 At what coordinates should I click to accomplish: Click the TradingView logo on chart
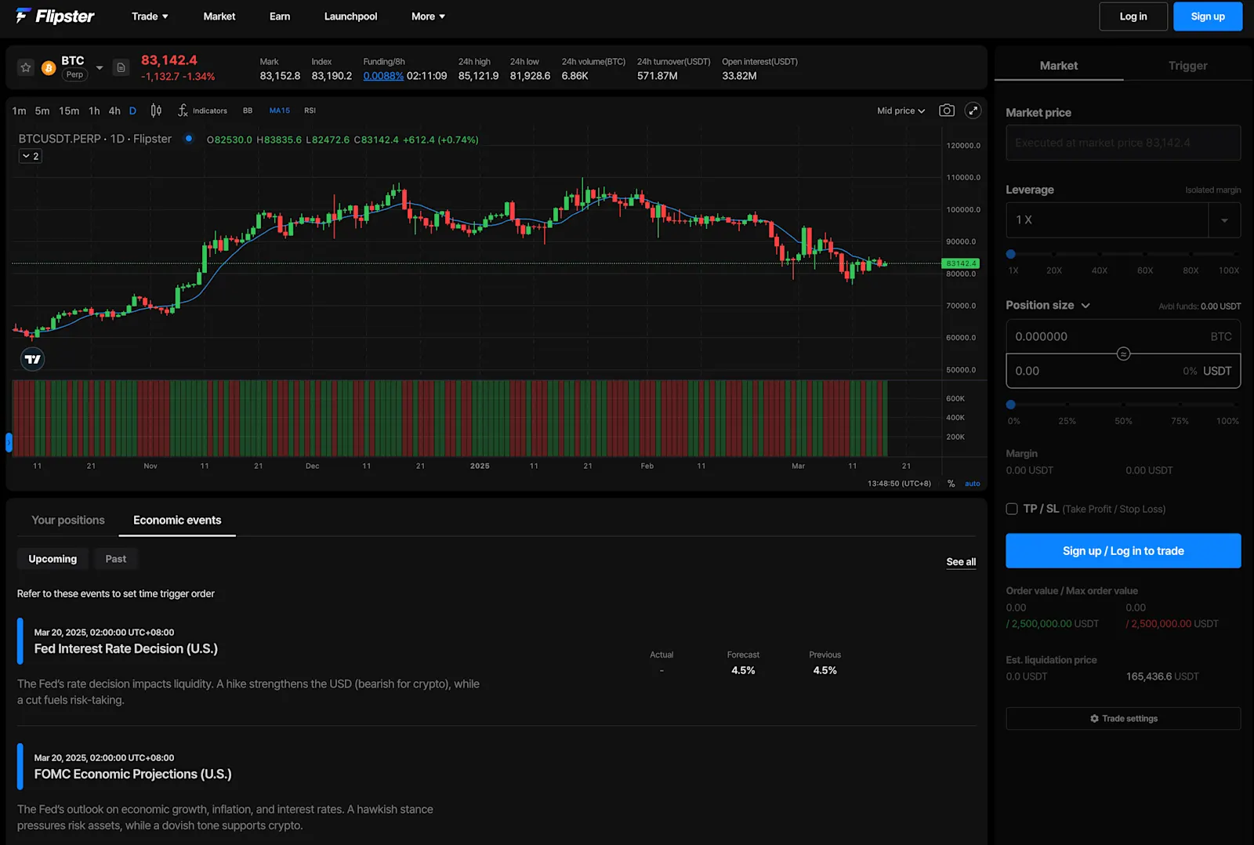click(32, 359)
